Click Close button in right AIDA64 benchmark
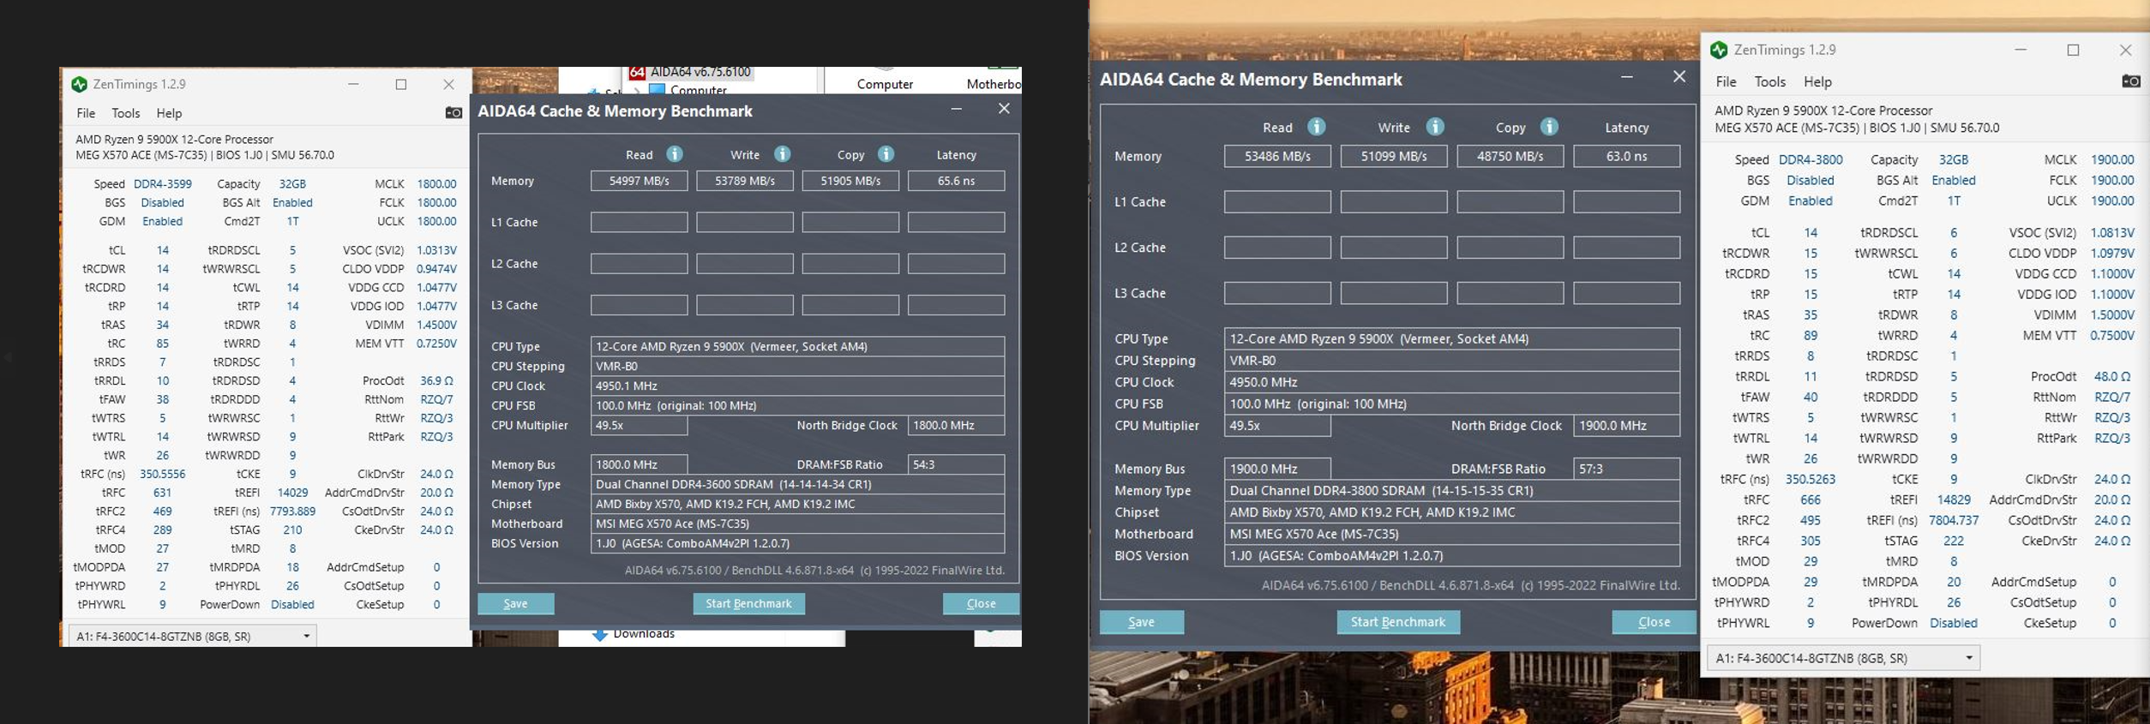Viewport: 2150px width, 724px height. 1654,622
